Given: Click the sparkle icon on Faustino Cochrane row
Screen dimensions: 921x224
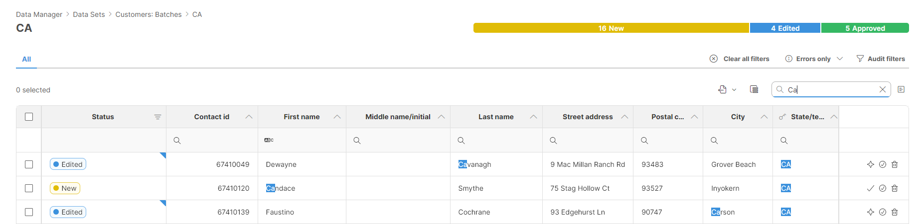Looking at the screenshot, I should coord(870,212).
